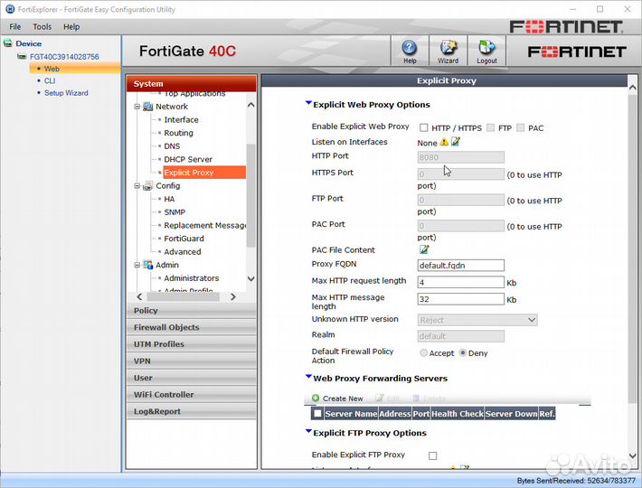642x488 pixels.
Task: Open the Policy section tab
Action: [x=191, y=311]
